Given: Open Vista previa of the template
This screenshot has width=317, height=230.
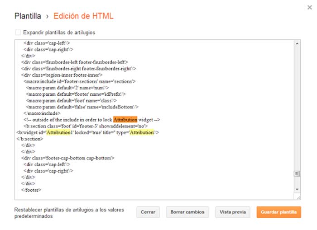Looking at the screenshot, I should tap(232, 212).
